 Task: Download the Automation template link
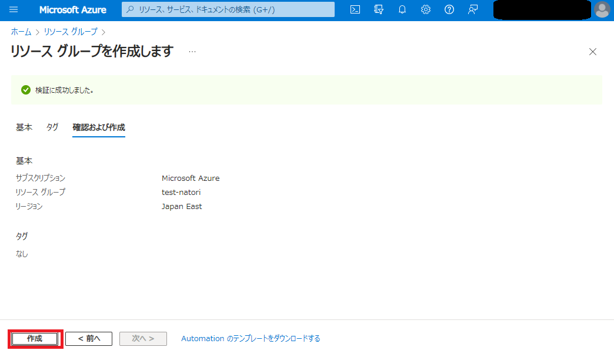click(x=251, y=339)
